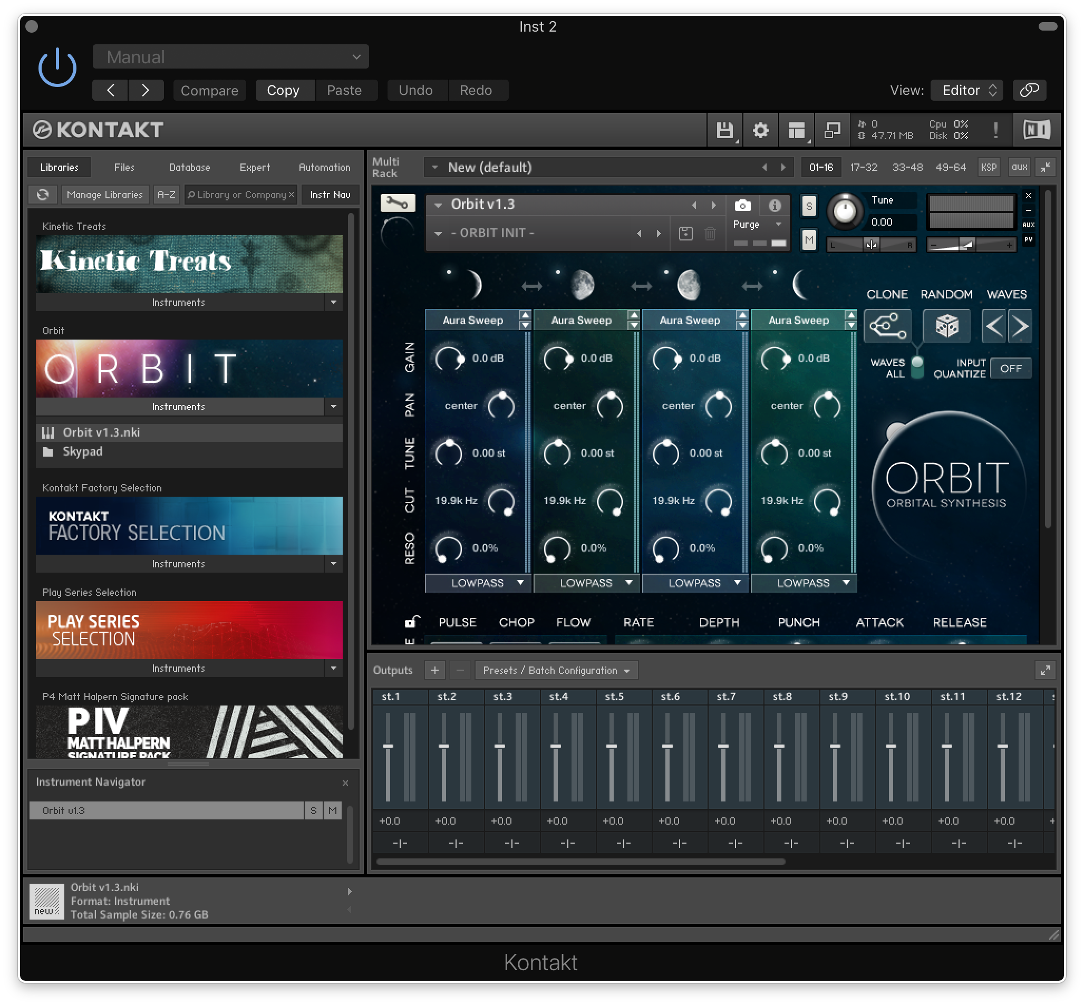Screen dimensions: 1084x1005
Task: Click the Manage Libraries button
Action: [104, 195]
